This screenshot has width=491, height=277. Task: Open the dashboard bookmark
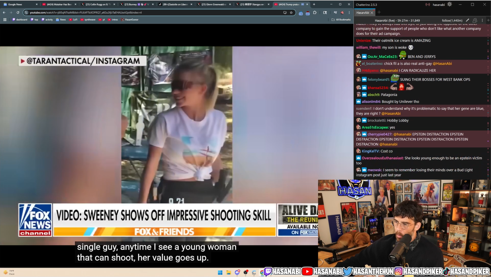coord(20,19)
